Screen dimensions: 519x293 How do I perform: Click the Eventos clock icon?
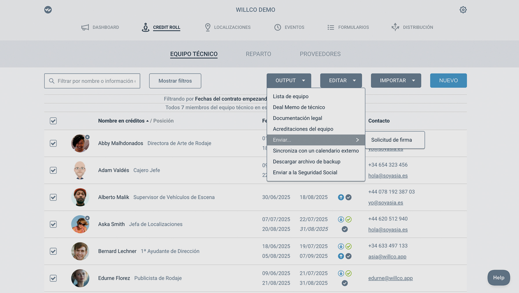(x=277, y=27)
